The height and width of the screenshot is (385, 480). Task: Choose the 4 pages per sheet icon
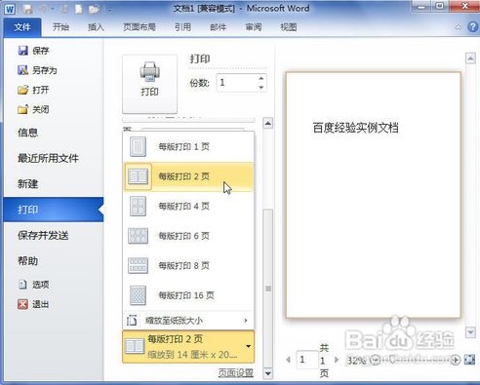pyautogui.click(x=138, y=207)
